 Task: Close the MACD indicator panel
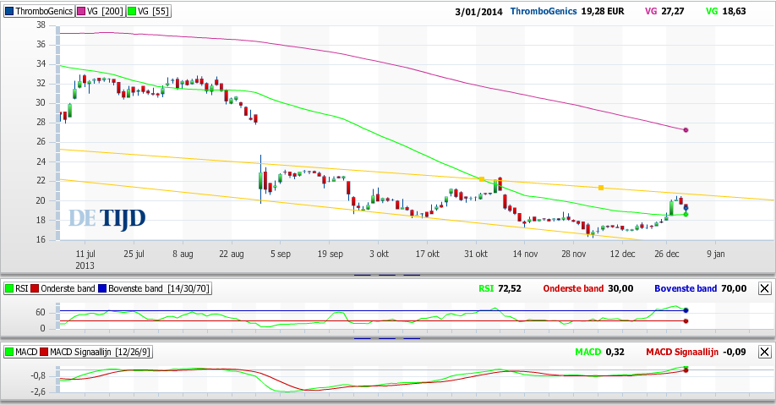[765, 352]
